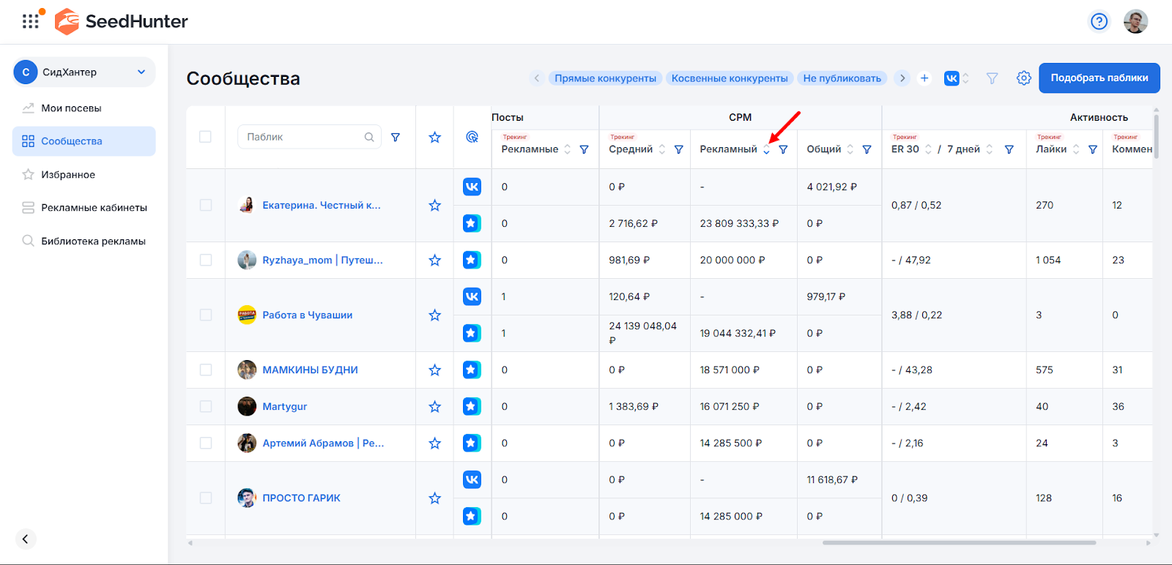Open the apps grid menu
Image resolution: width=1172 pixels, height=565 pixels.
30,21
